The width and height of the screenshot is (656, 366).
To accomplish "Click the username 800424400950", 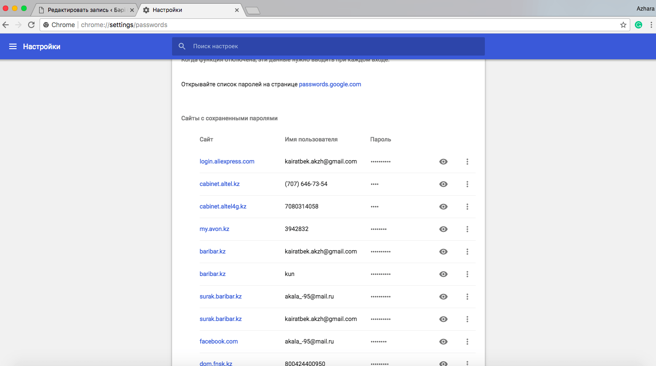I will coord(305,364).
